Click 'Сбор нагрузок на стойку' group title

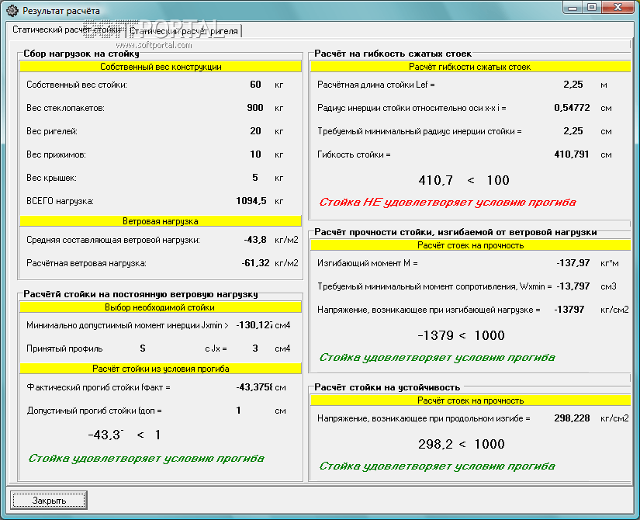(x=81, y=54)
